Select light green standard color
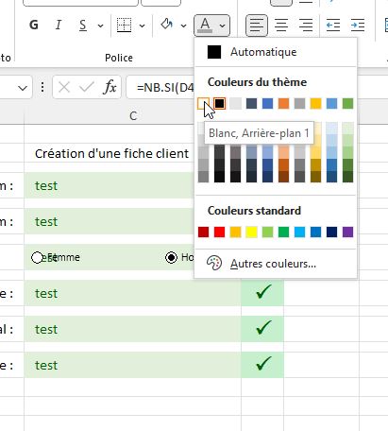 267,232
